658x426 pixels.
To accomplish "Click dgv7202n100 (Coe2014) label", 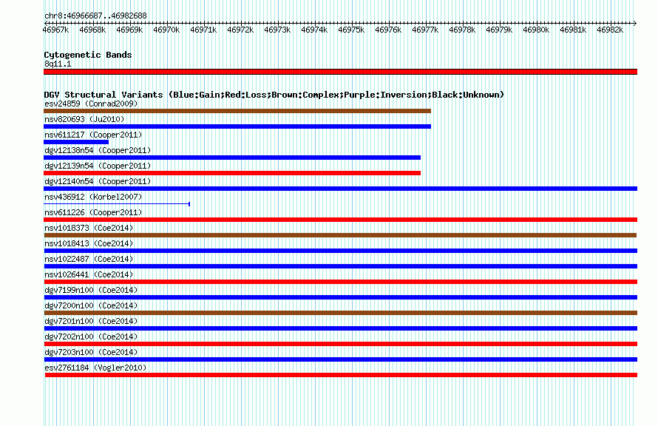I will [x=91, y=337].
